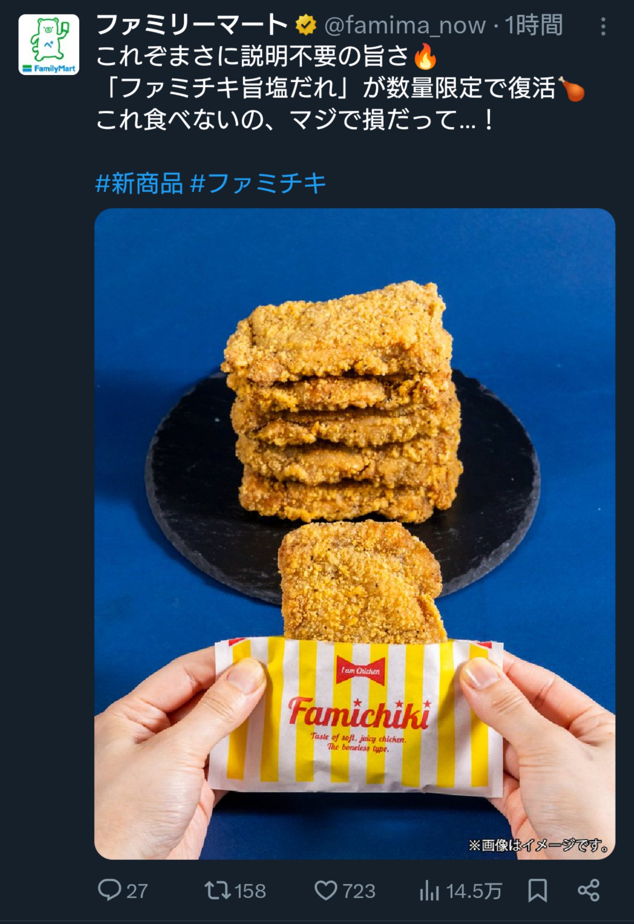Bookmark this post
Viewport: 634px width, 924px height.
pos(538,890)
